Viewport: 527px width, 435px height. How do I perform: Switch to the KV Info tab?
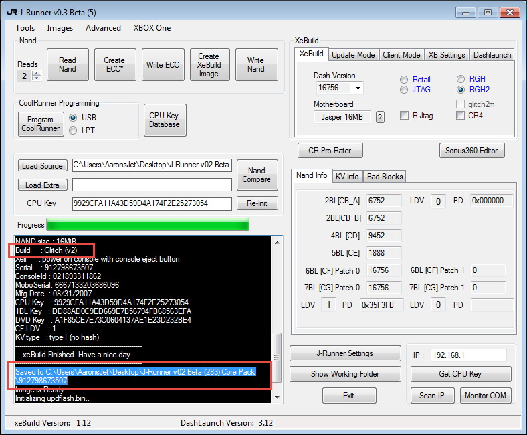point(348,177)
